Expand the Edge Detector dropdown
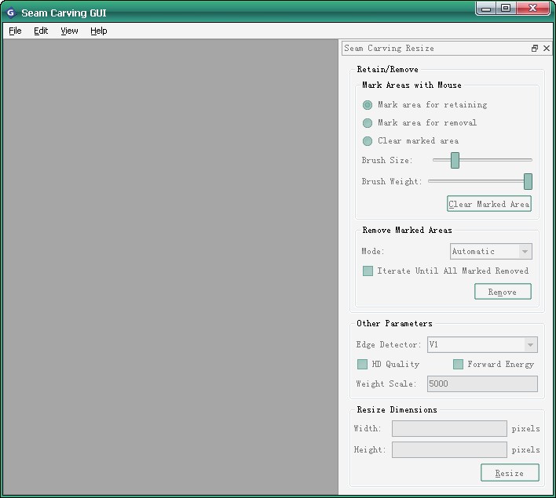Image resolution: width=556 pixels, height=498 pixels. click(482, 344)
